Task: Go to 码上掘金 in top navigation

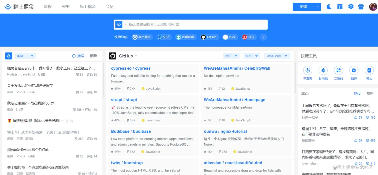Action: [87, 7]
